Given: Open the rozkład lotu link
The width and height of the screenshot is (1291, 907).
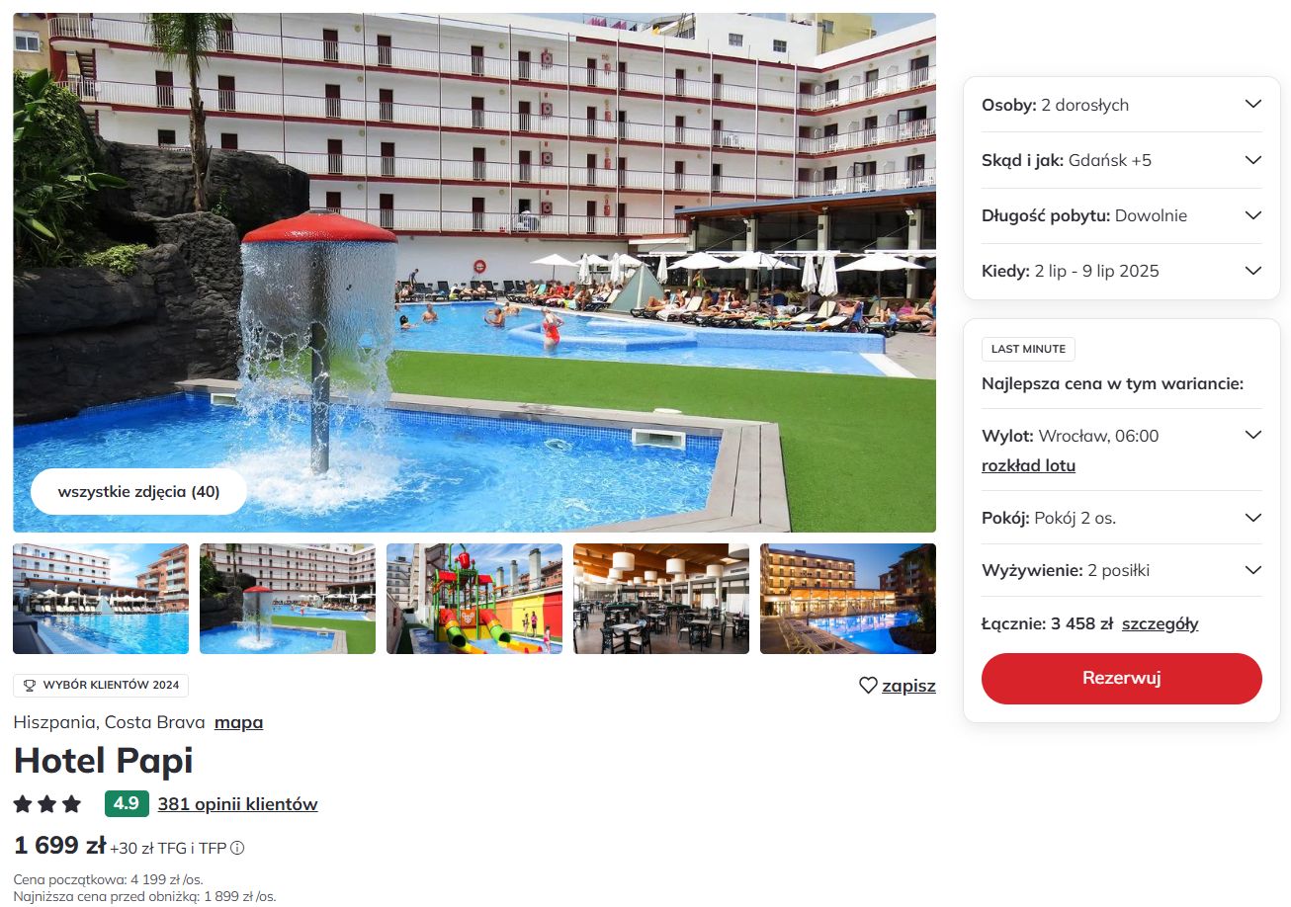Looking at the screenshot, I should point(1028,466).
